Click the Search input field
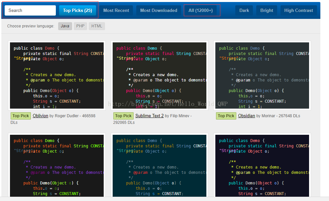 [x=30, y=11]
